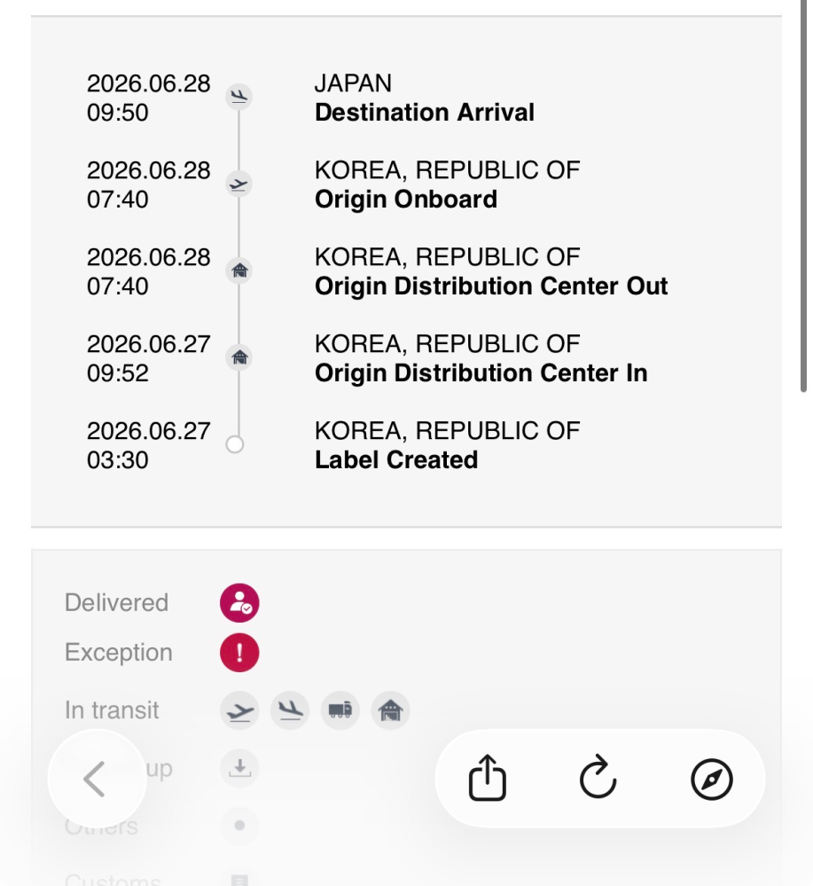Screen dimensions: 813x886
Task: Open in Safari compass icon
Action: [711, 779]
